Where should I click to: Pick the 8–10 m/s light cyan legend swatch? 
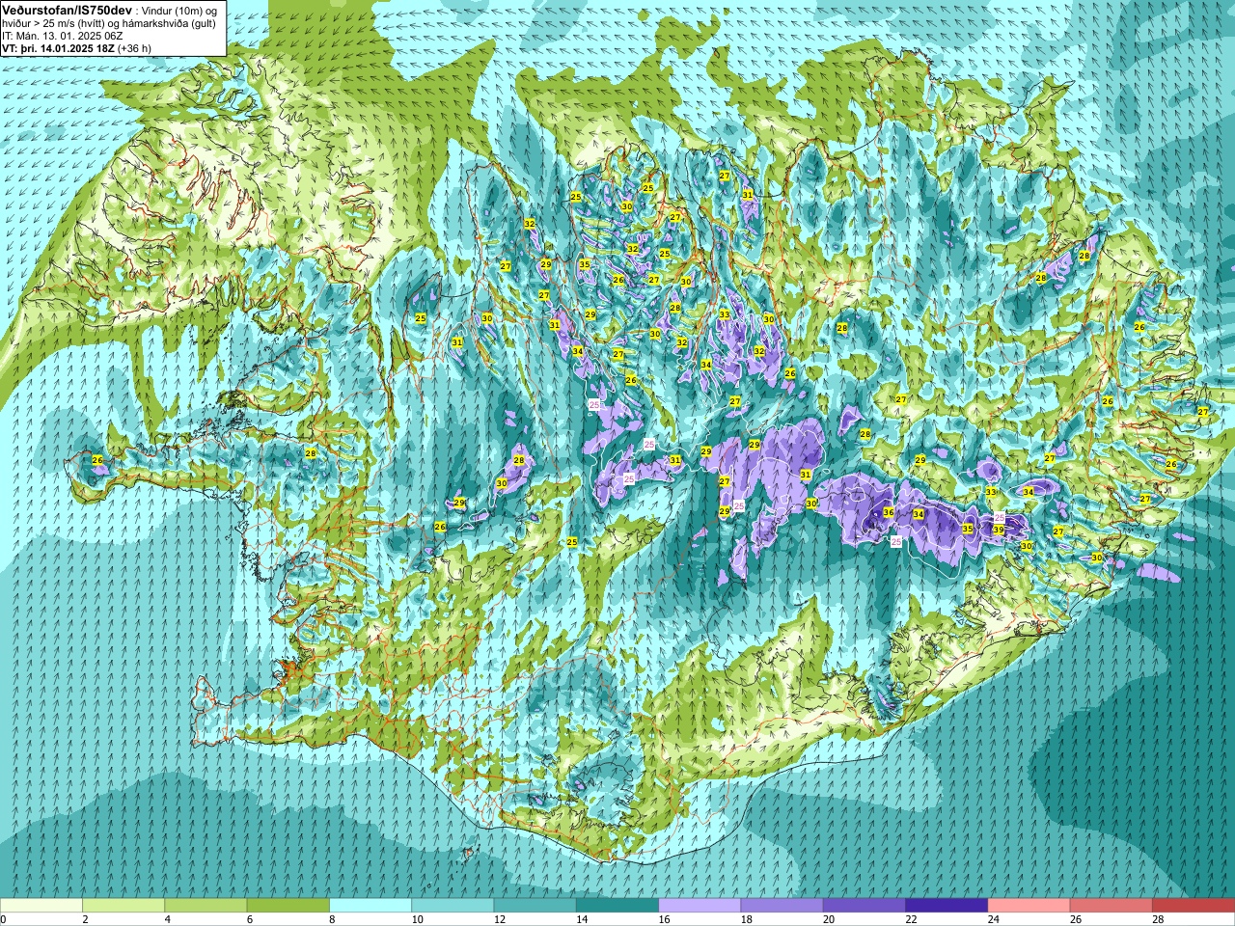[370, 906]
